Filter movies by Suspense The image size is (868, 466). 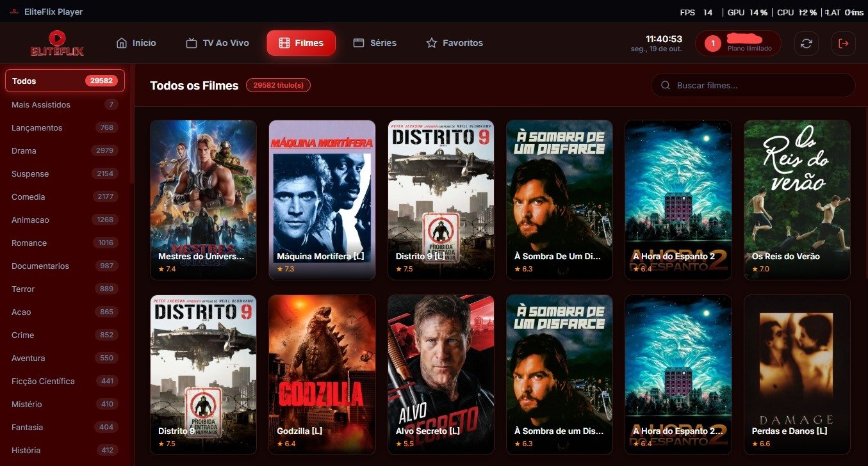65,173
